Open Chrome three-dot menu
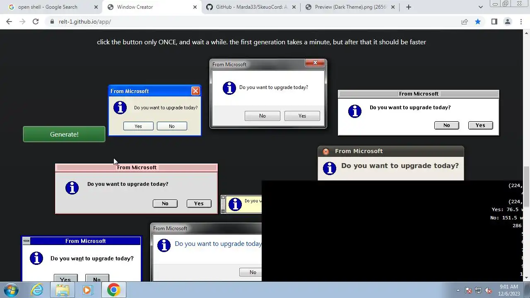The image size is (530, 298). pyautogui.click(x=521, y=22)
